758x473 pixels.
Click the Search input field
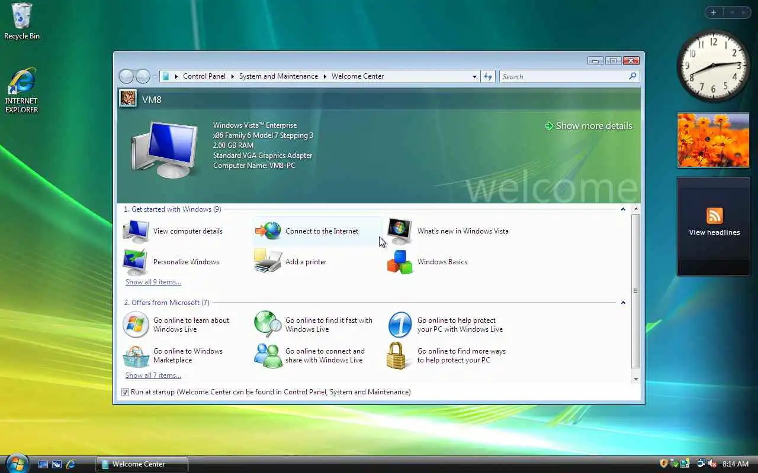click(564, 76)
